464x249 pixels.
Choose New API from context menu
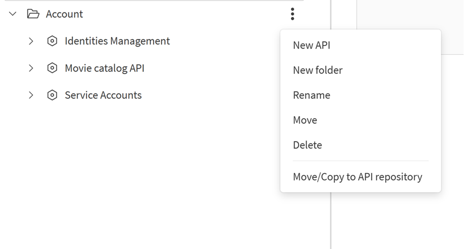tap(311, 45)
